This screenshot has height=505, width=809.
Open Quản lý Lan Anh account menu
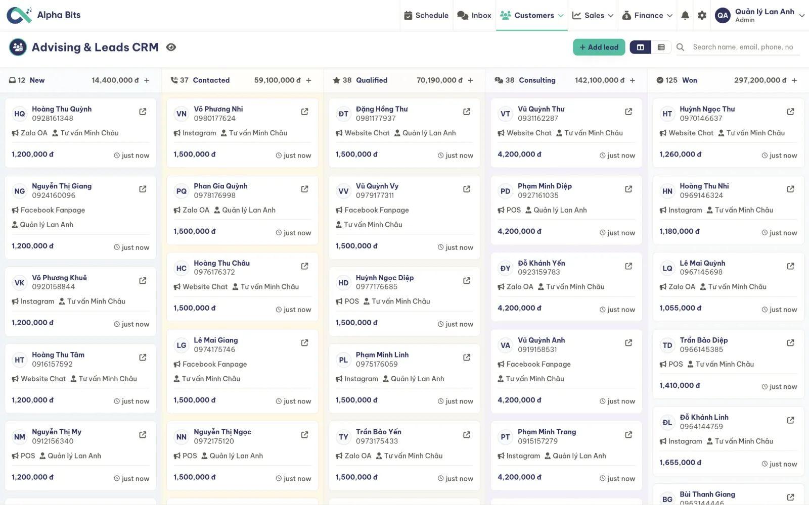[x=760, y=15]
